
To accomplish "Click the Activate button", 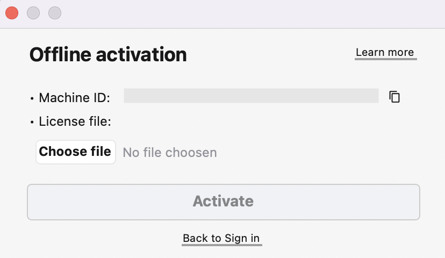I will pos(223,202).
